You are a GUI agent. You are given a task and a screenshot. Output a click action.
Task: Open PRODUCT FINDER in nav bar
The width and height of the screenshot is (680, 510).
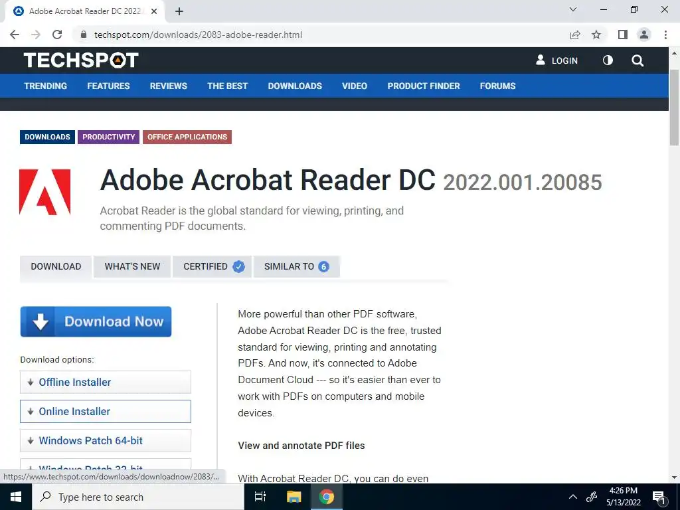(424, 86)
